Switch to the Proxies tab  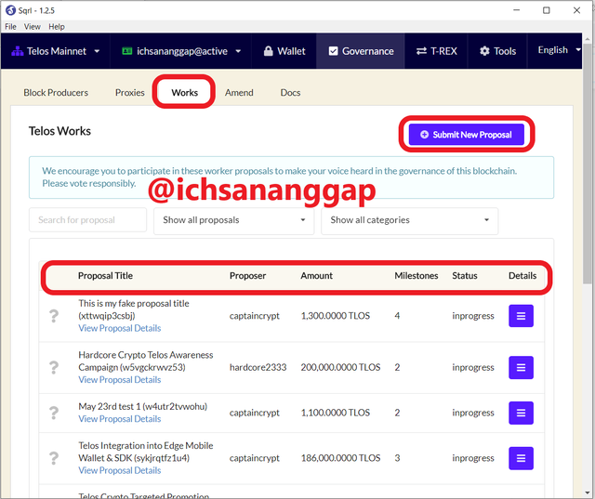pyautogui.click(x=130, y=93)
